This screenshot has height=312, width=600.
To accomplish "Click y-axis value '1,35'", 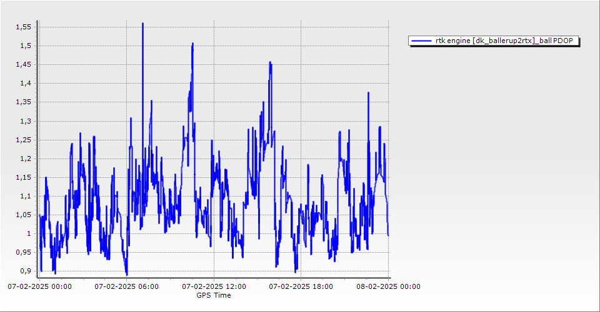I will click(x=23, y=102).
